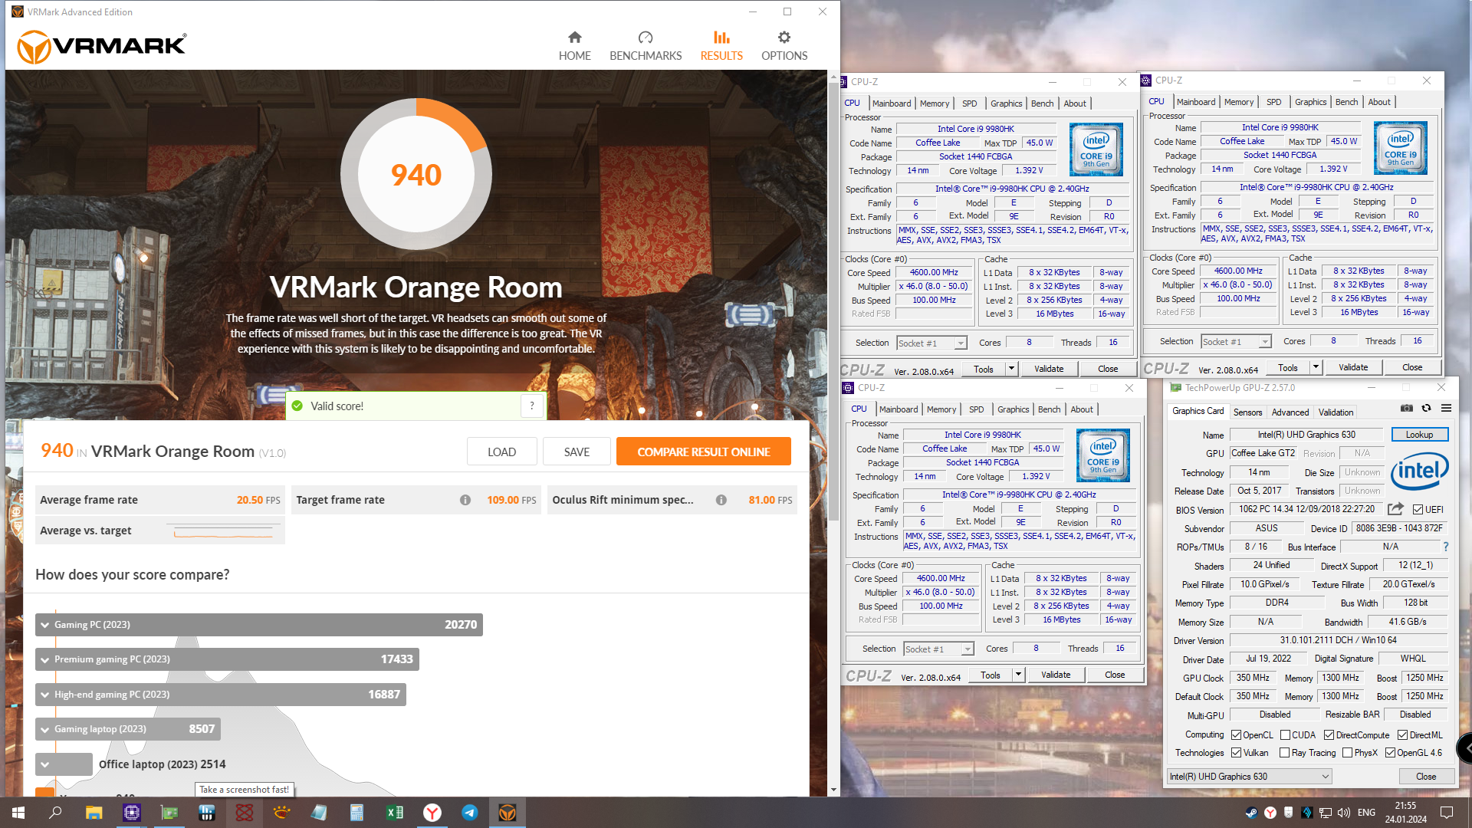This screenshot has width=1472, height=828.
Task: Open Calculator from the taskbar
Action: (357, 813)
